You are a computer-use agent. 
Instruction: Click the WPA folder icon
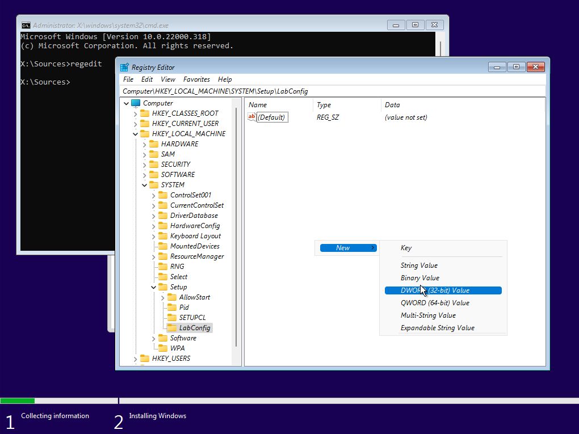coord(163,348)
